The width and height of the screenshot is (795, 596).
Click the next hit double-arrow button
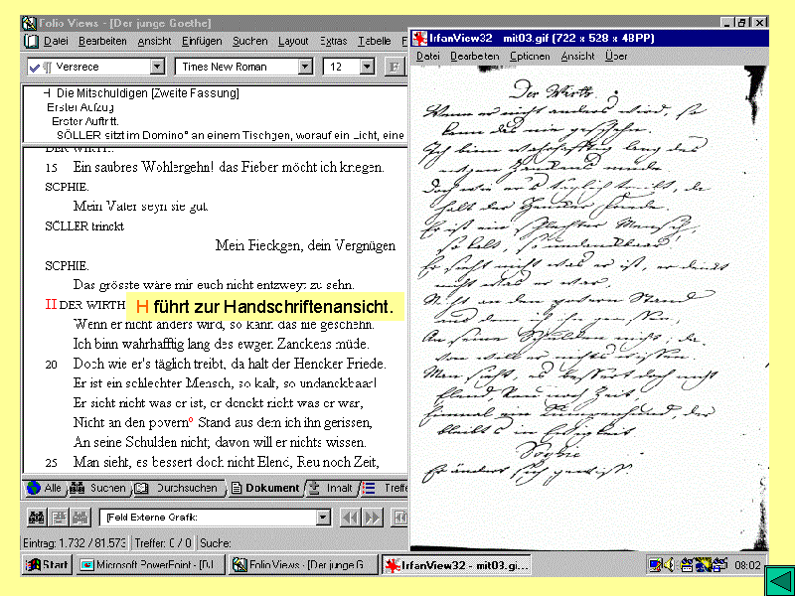(x=372, y=518)
